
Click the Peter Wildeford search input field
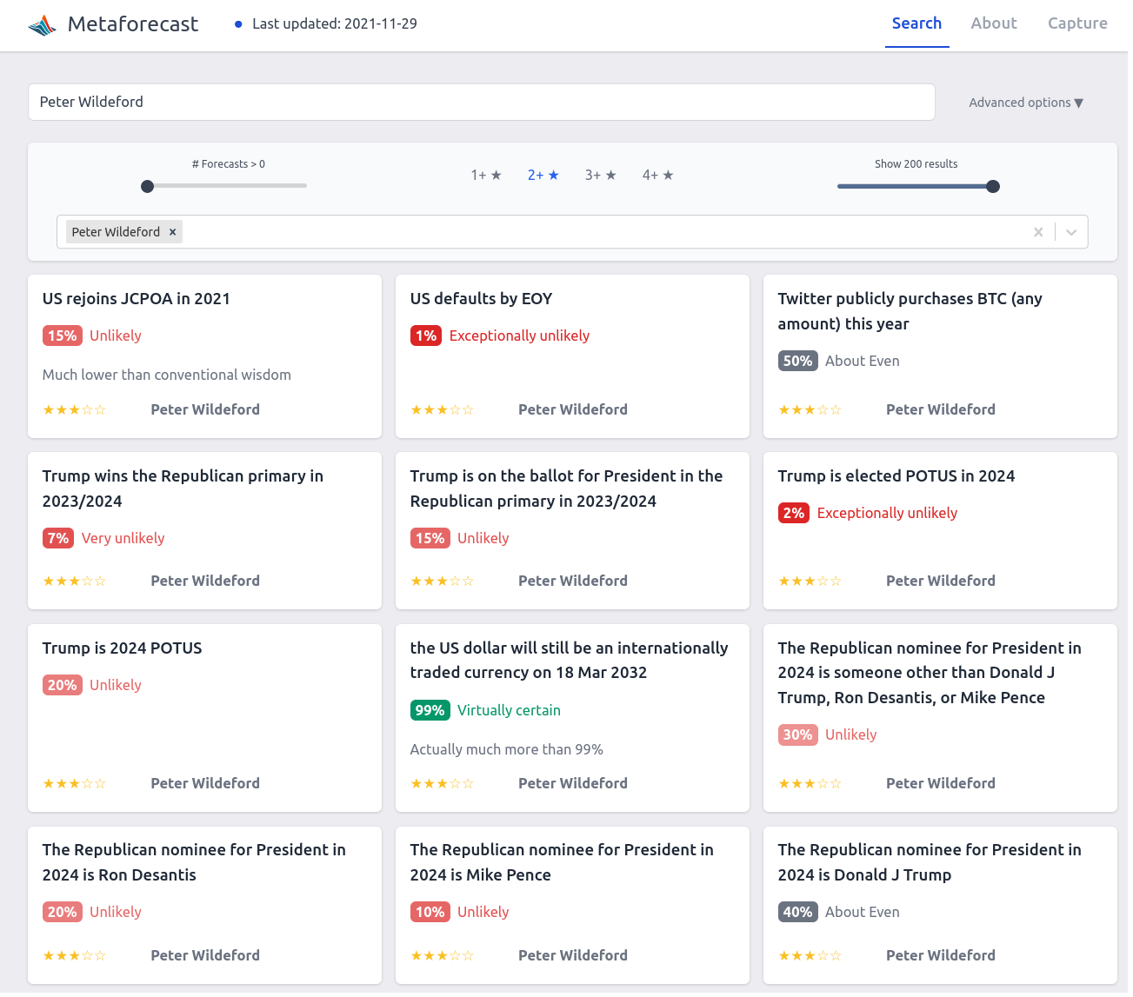[x=481, y=102]
